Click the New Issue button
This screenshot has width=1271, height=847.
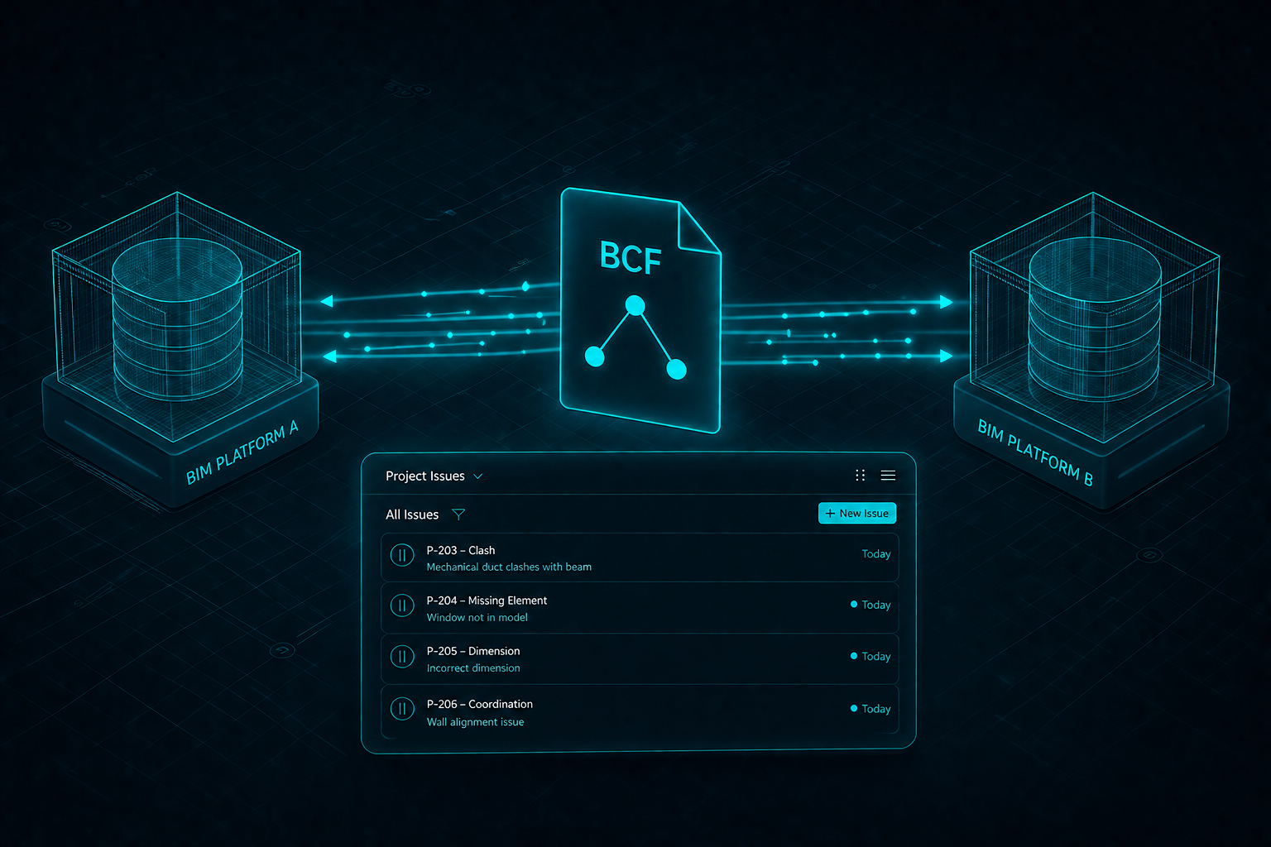tap(857, 514)
